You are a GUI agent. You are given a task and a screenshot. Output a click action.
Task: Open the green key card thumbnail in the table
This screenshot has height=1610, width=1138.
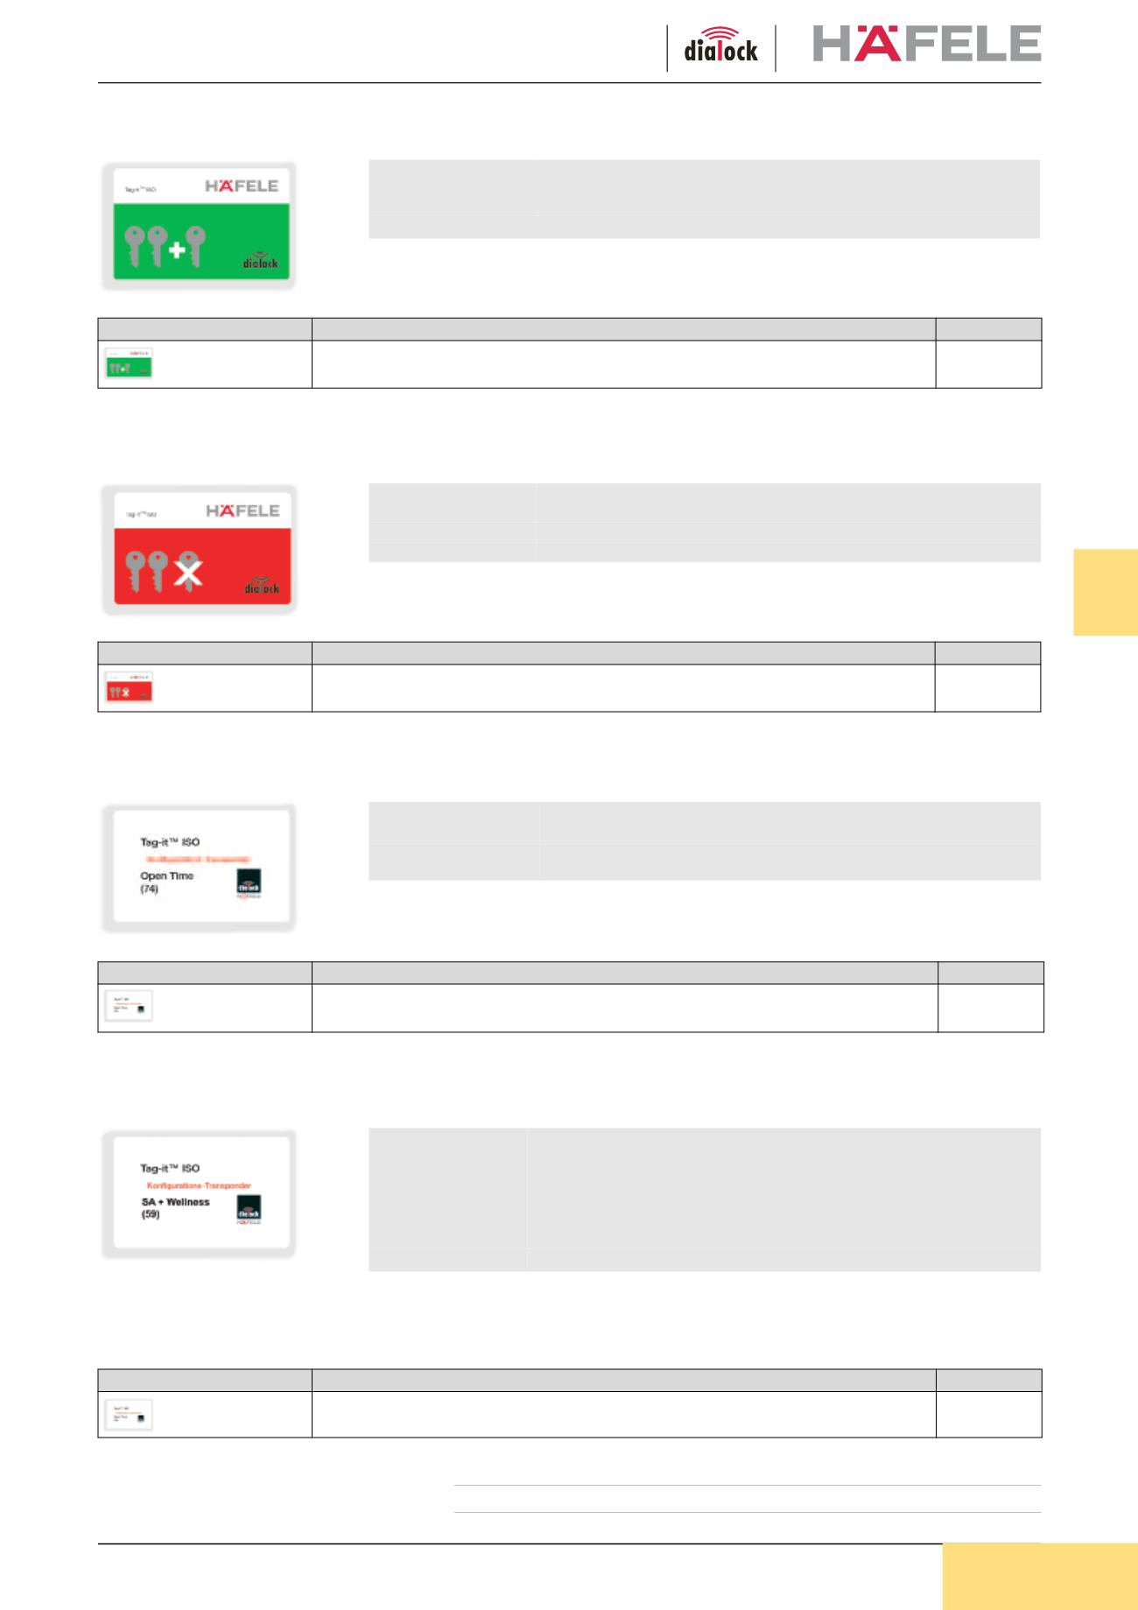click(129, 363)
